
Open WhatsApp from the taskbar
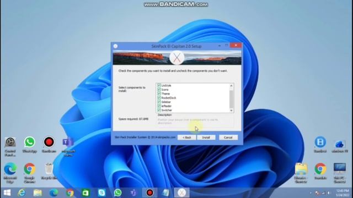(117, 193)
